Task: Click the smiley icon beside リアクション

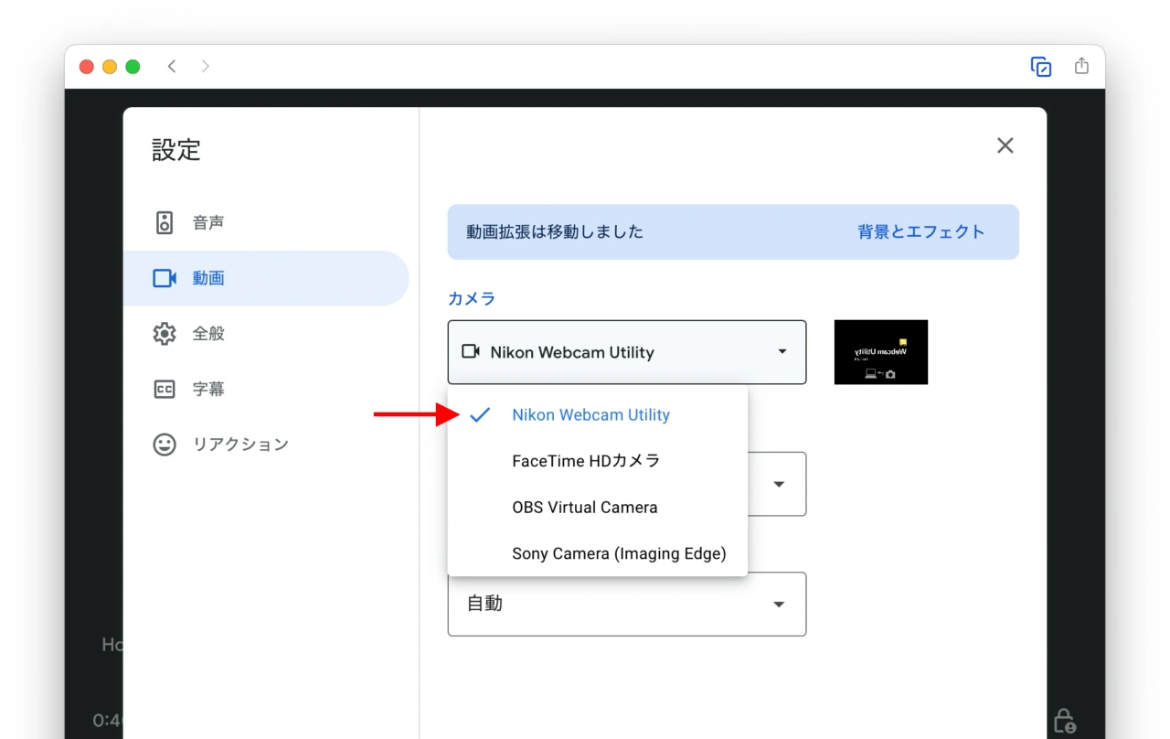Action: tap(165, 444)
